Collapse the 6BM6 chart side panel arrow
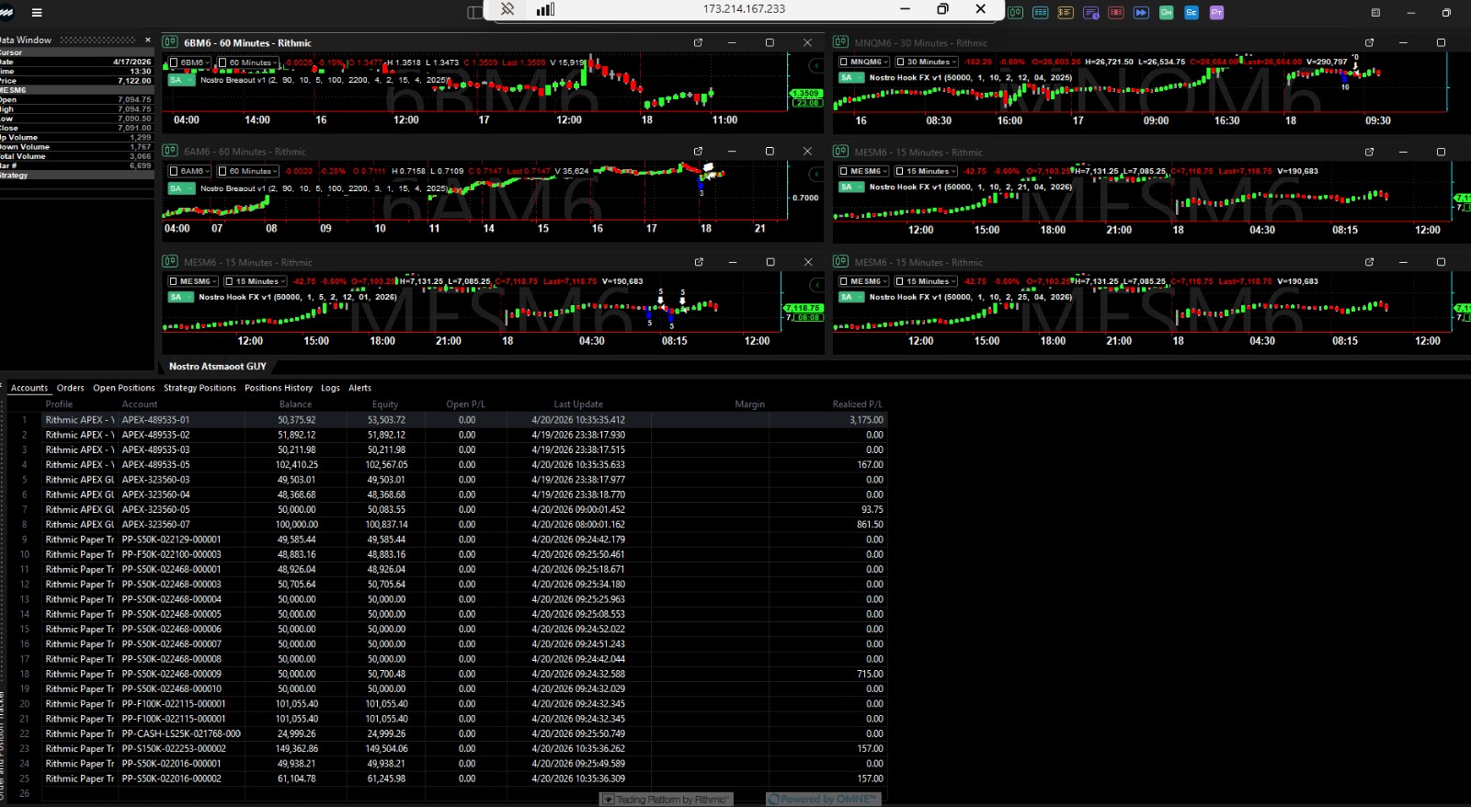Screen dimensions: 1471x807 click(x=815, y=65)
